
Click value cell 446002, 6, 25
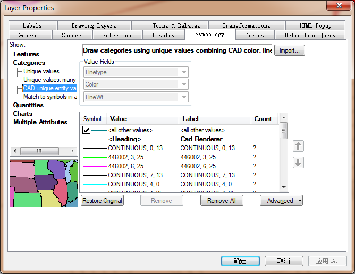tap(126, 166)
